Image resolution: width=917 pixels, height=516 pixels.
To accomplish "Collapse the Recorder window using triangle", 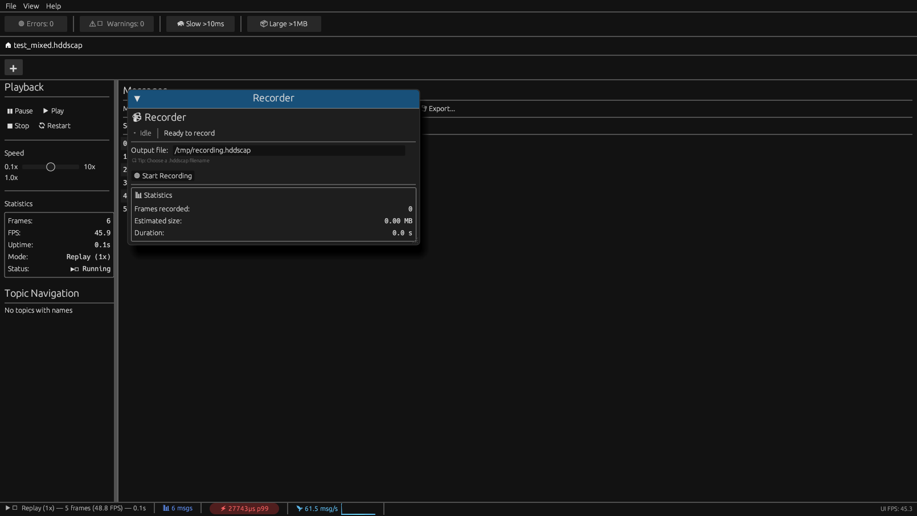I will [137, 99].
